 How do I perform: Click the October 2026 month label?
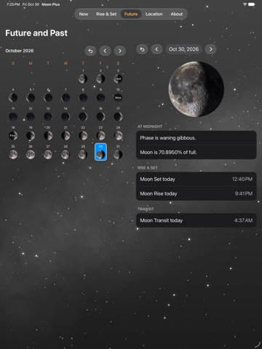[20, 51]
